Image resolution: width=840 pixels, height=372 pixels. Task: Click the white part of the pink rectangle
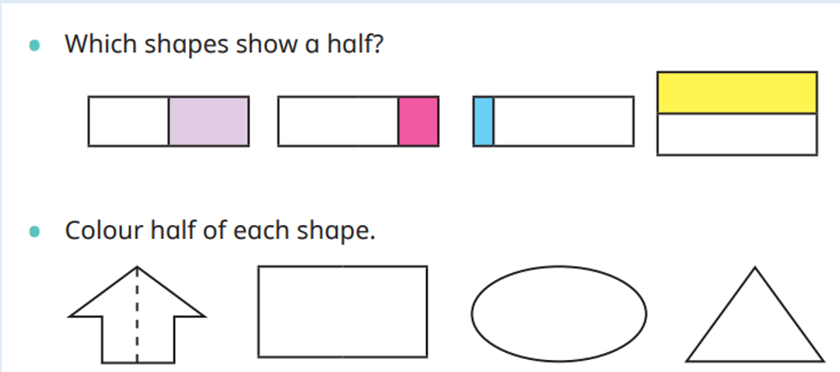338,121
